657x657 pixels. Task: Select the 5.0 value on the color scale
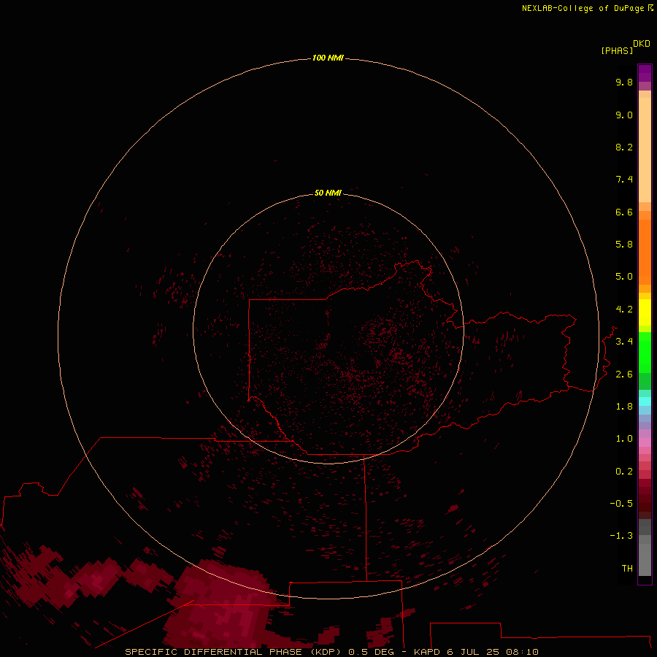coord(624,277)
